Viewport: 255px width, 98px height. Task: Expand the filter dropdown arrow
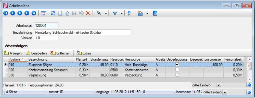click(122, 13)
